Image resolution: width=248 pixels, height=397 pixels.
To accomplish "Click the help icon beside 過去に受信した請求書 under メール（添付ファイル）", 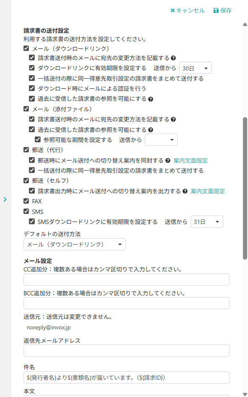I will [x=151, y=130].
